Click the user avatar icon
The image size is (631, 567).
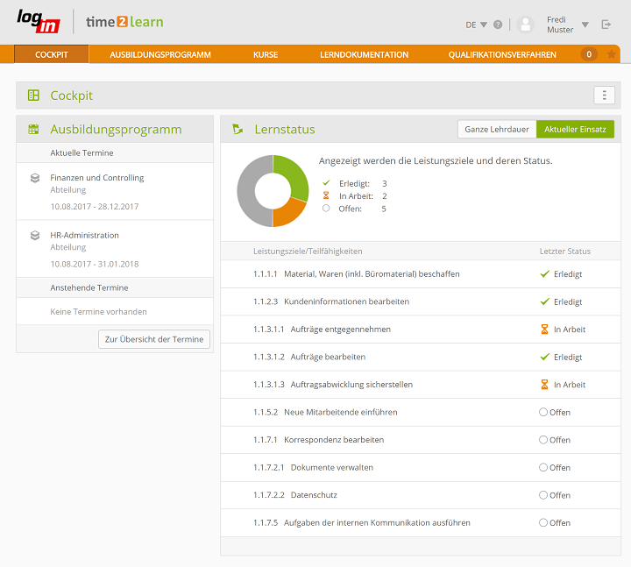526,25
